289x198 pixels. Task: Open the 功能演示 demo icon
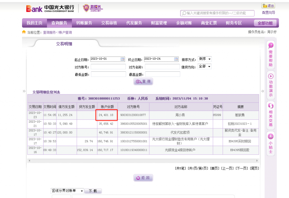tap(271, 76)
